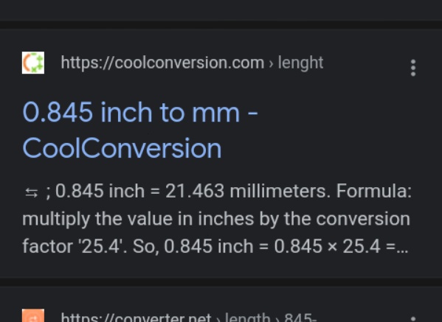442x322 pixels.
Task: Click the dark card area above the CoolConversion result
Action: point(221,10)
